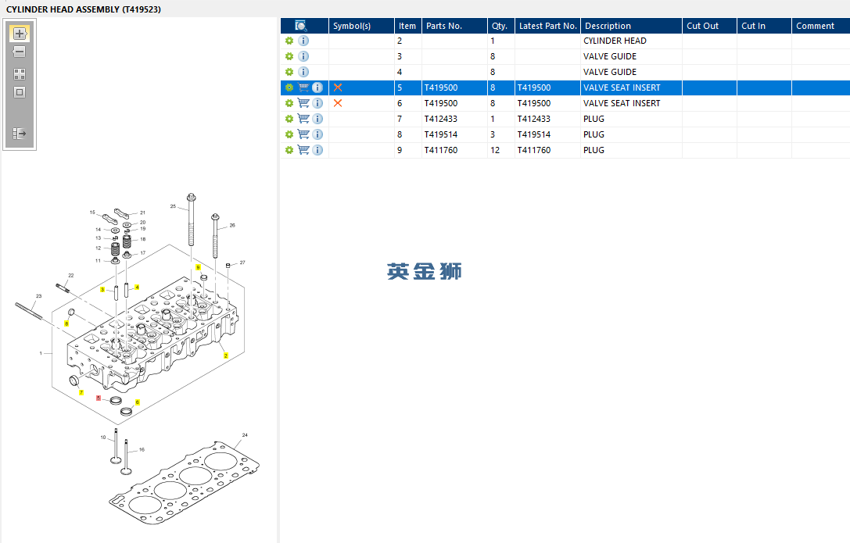Open info for item 5 VALVE SEAT INSERT
Viewport: 850px width, 543px height.
click(317, 88)
